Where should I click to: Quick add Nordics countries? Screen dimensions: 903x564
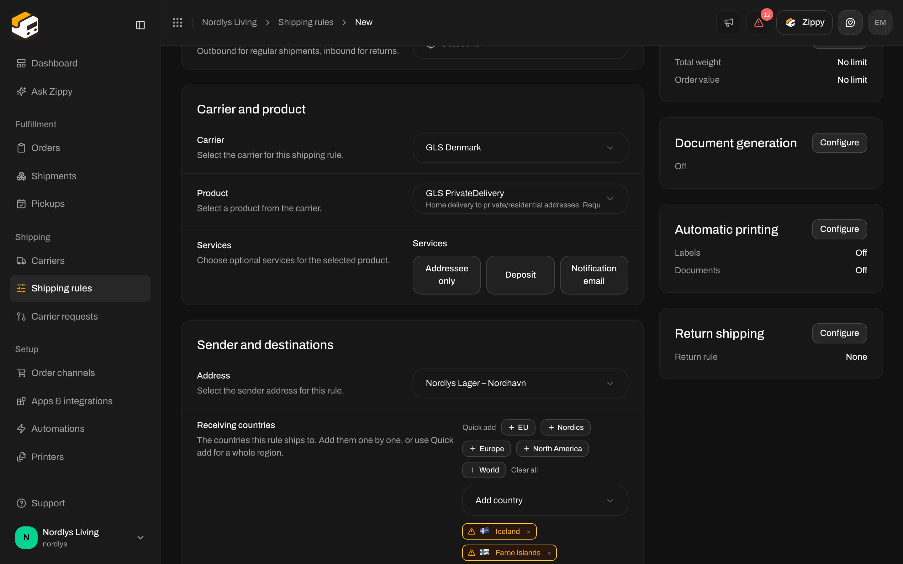coord(565,427)
